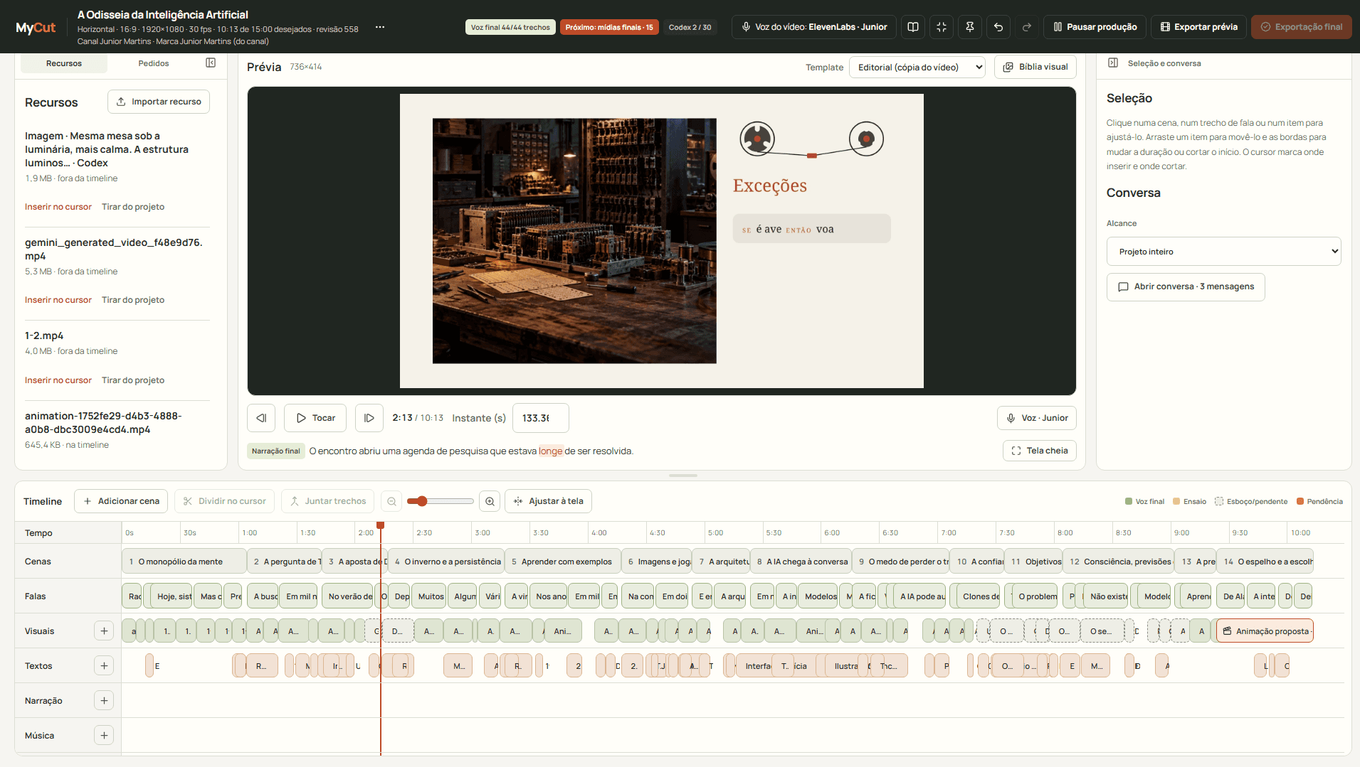Step forward one frame in preview
This screenshot has width=1360, height=767.
(x=369, y=418)
